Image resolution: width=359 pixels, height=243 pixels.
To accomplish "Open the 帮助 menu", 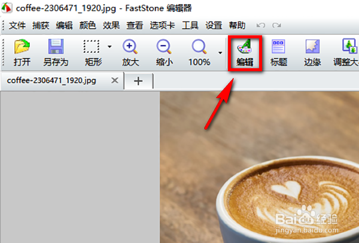I will (237, 25).
